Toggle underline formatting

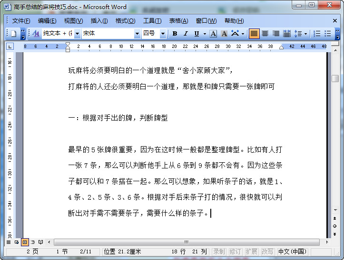(x=197, y=34)
